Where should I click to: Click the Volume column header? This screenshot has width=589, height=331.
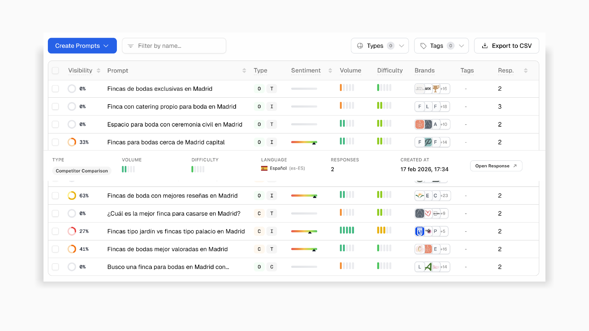coord(350,70)
